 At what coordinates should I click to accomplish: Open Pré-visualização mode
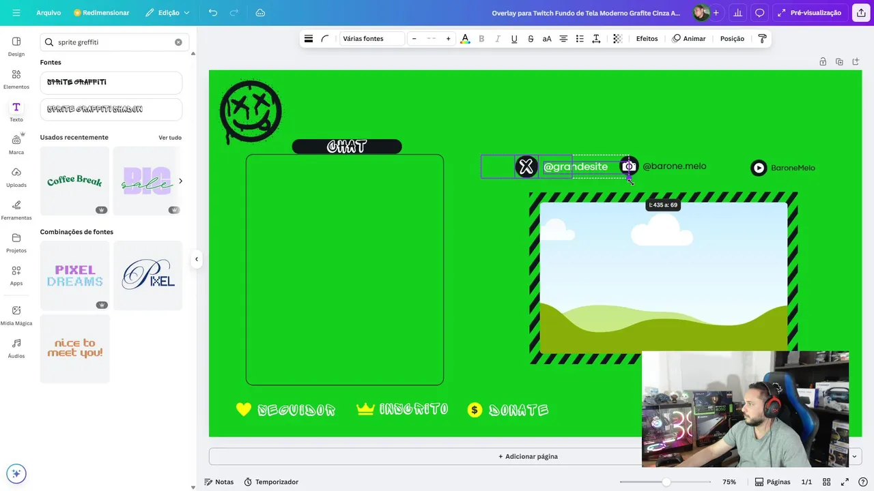(x=810, y=13)
